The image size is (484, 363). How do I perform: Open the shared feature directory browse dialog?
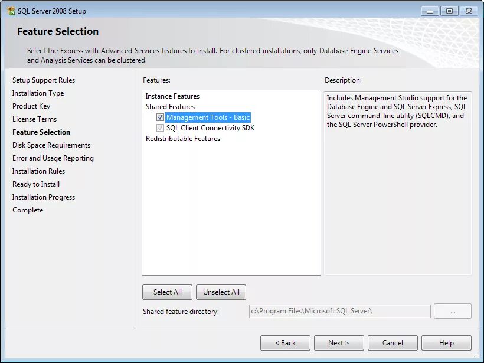pyautogui.click(x=452, y=311)
